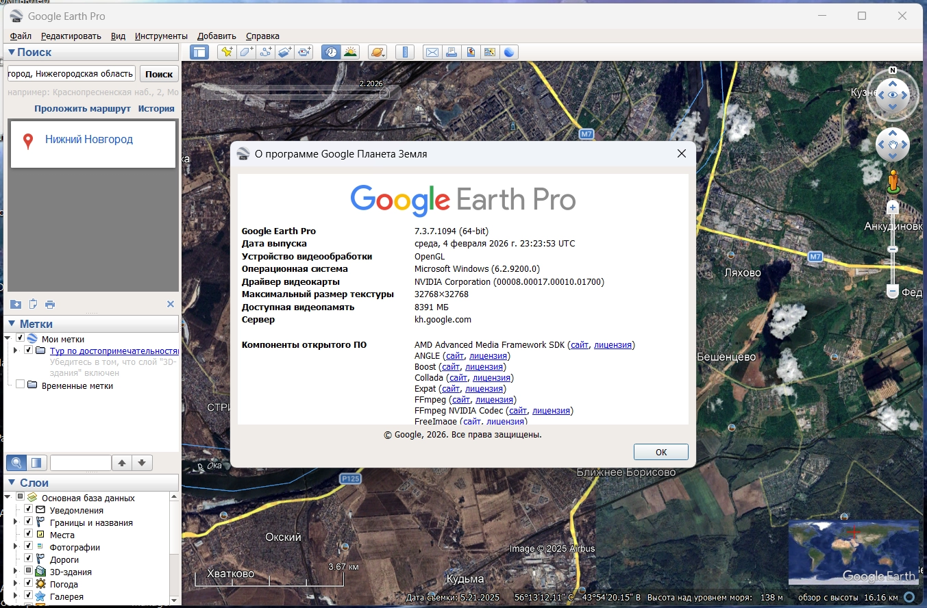Viewport: 927px width, 608px height.
Task: Click the Street View pegman icon
Action: click(892, 181)
